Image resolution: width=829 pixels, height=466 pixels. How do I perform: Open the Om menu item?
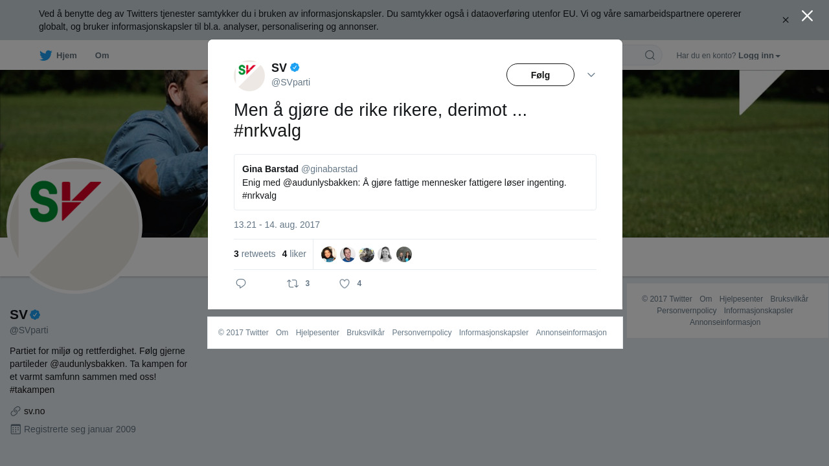coord(102,56)
